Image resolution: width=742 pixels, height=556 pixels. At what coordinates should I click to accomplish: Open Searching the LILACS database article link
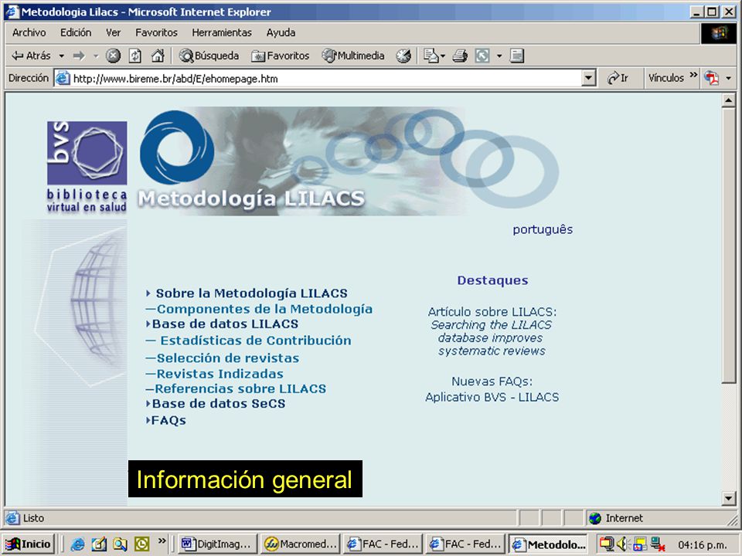pyautogui.click(x=492, y=338)
